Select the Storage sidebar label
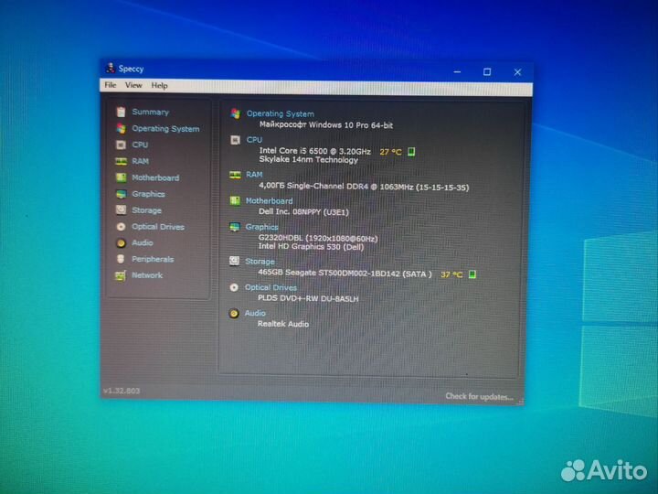 pos(146,210)
